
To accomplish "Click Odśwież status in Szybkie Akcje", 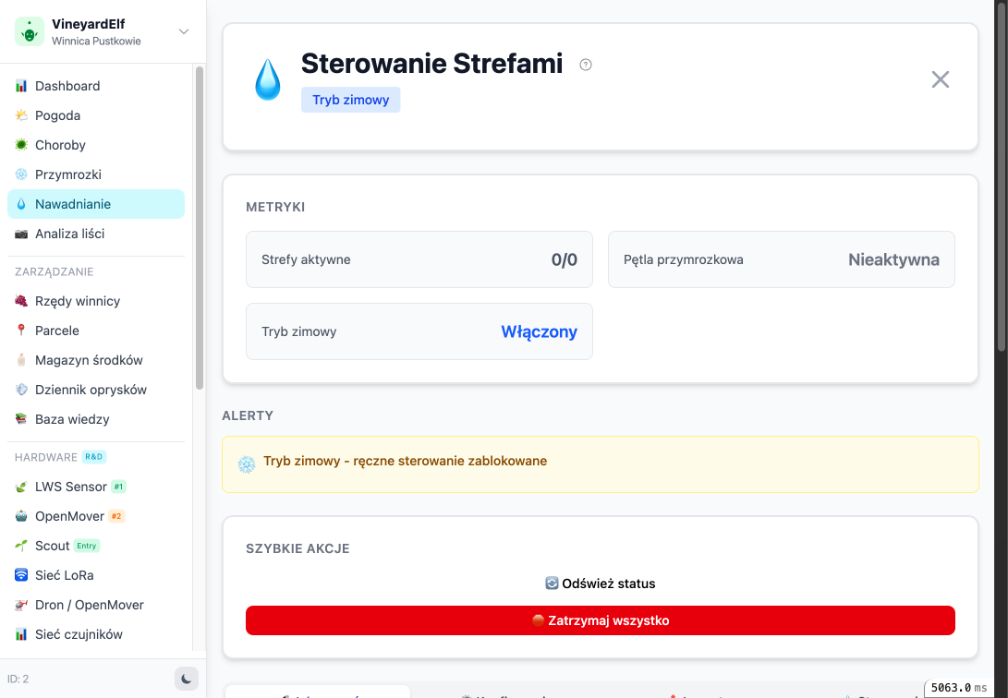I will [x=600, y=583].
